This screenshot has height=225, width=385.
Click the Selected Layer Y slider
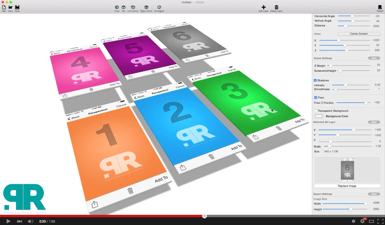[345, 135]
